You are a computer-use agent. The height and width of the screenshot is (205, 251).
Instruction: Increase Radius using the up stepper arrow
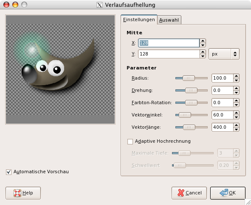pyautogui.click(x=236, y=76)
